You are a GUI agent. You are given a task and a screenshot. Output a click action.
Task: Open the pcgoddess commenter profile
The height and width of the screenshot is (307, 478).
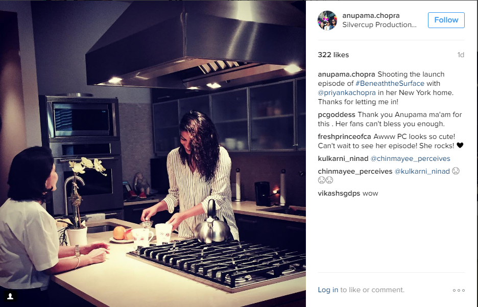click(x=336, y=115)
